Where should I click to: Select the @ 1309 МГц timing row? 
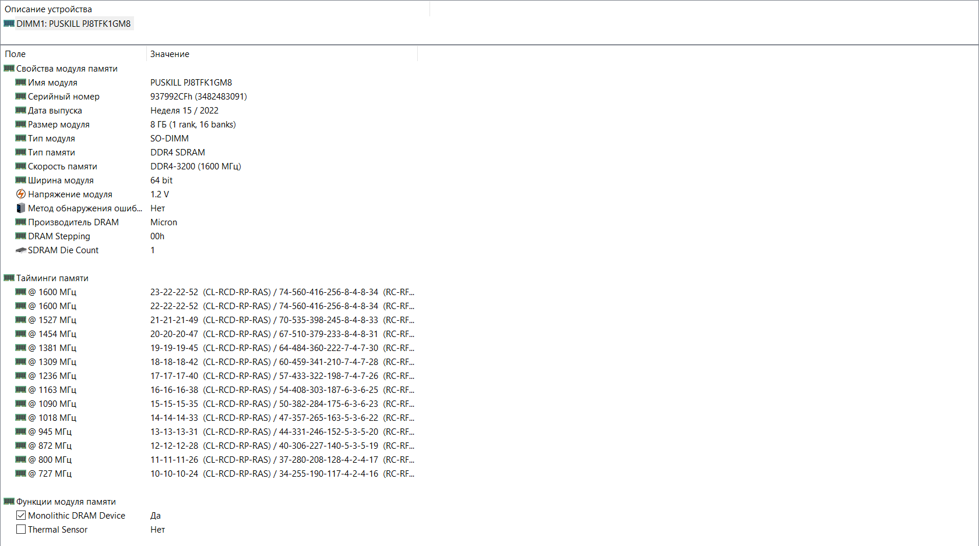pos(215,361)
